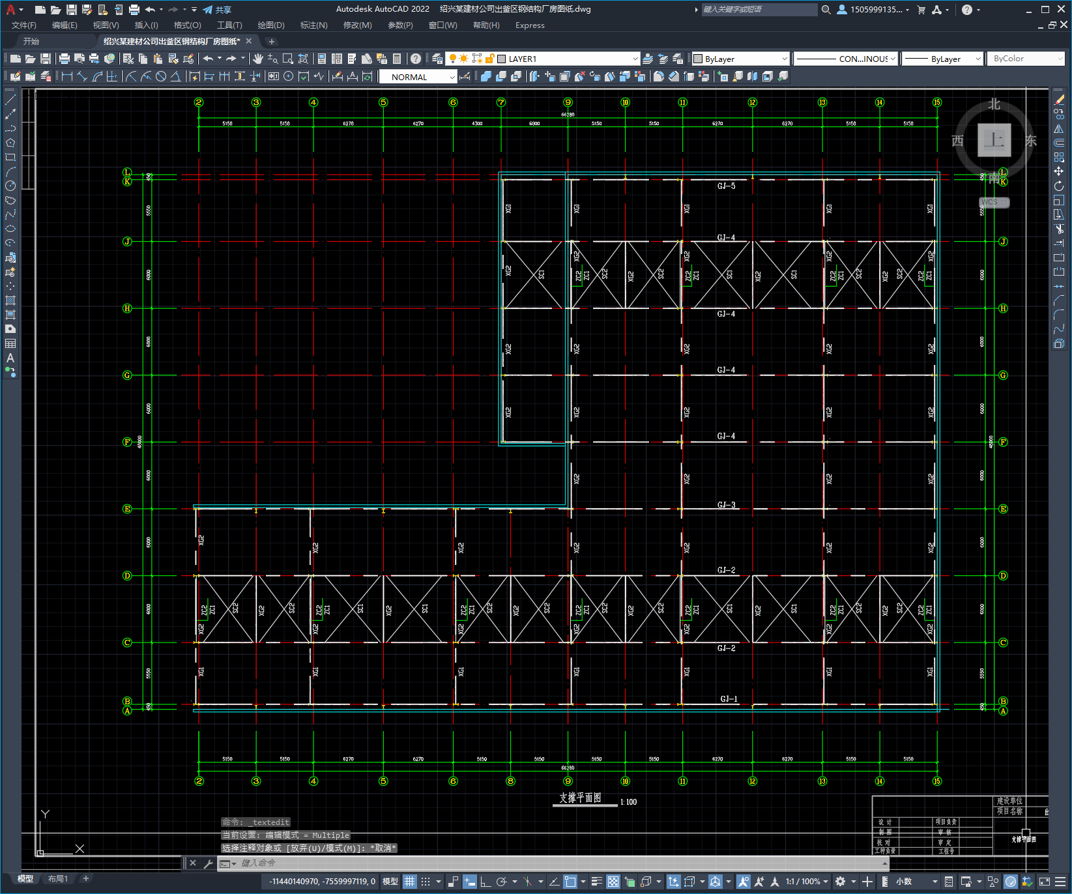Open the 修改(M) menu
The height and width of the screenshot is (894, 1072).
point(357,25)
